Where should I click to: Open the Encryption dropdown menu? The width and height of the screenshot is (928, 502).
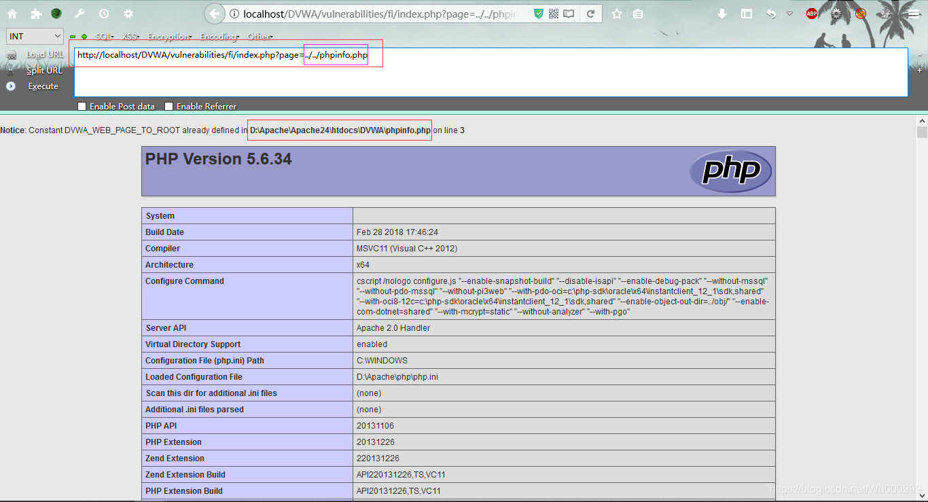pos(170,37)
